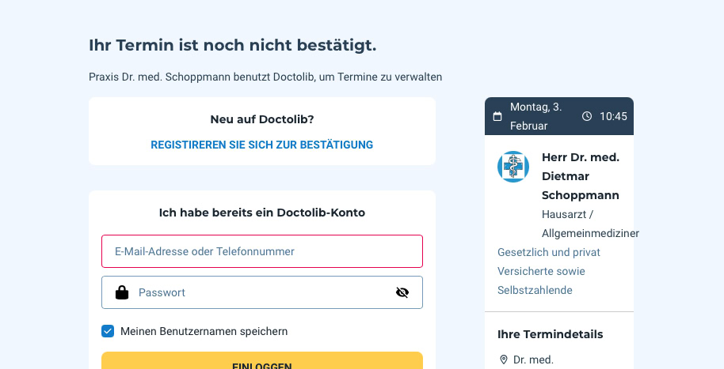Click the appointment date Montag, 3. Februar
Viewport: 724px width, 369px height.
pos(536,116)
